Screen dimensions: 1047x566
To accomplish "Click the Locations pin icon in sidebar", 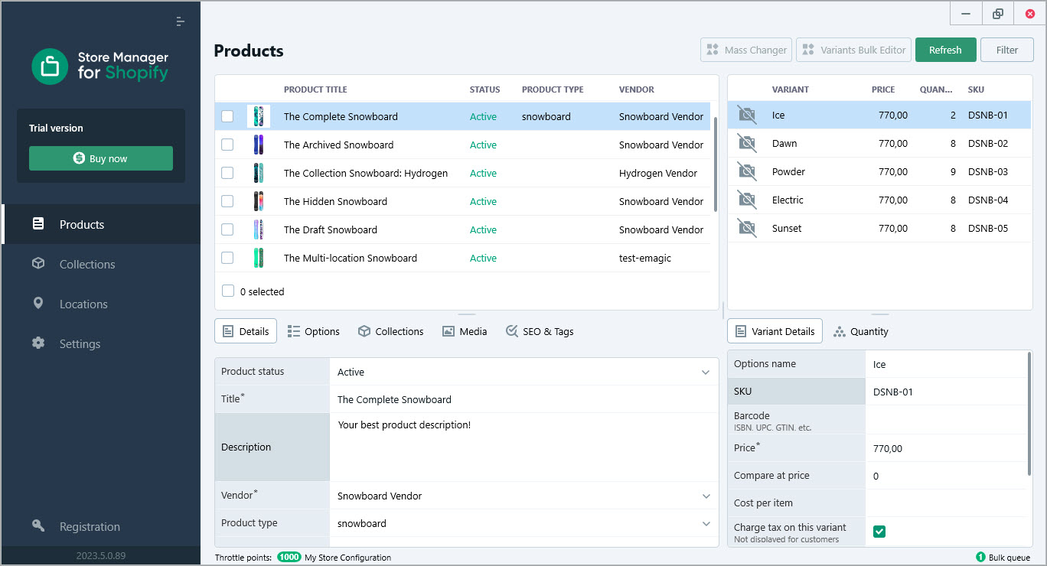I will click(38, 304).
